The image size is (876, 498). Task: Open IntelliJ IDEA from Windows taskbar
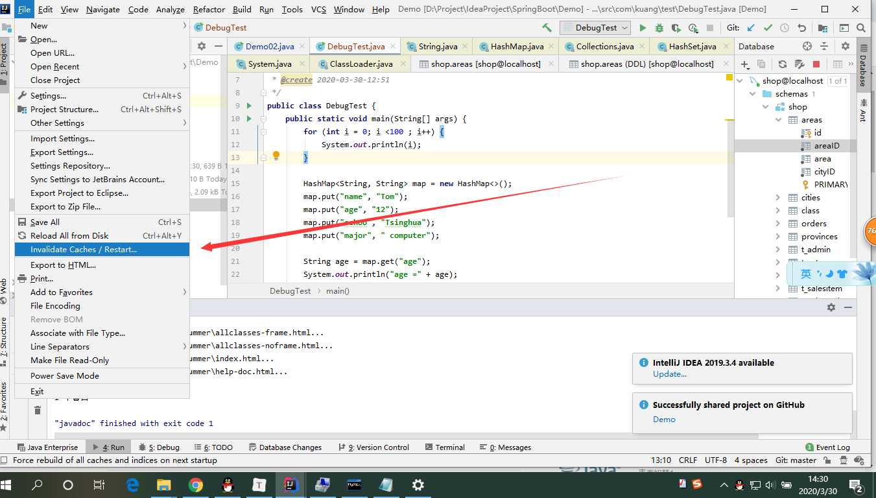(x=289, y=484)
